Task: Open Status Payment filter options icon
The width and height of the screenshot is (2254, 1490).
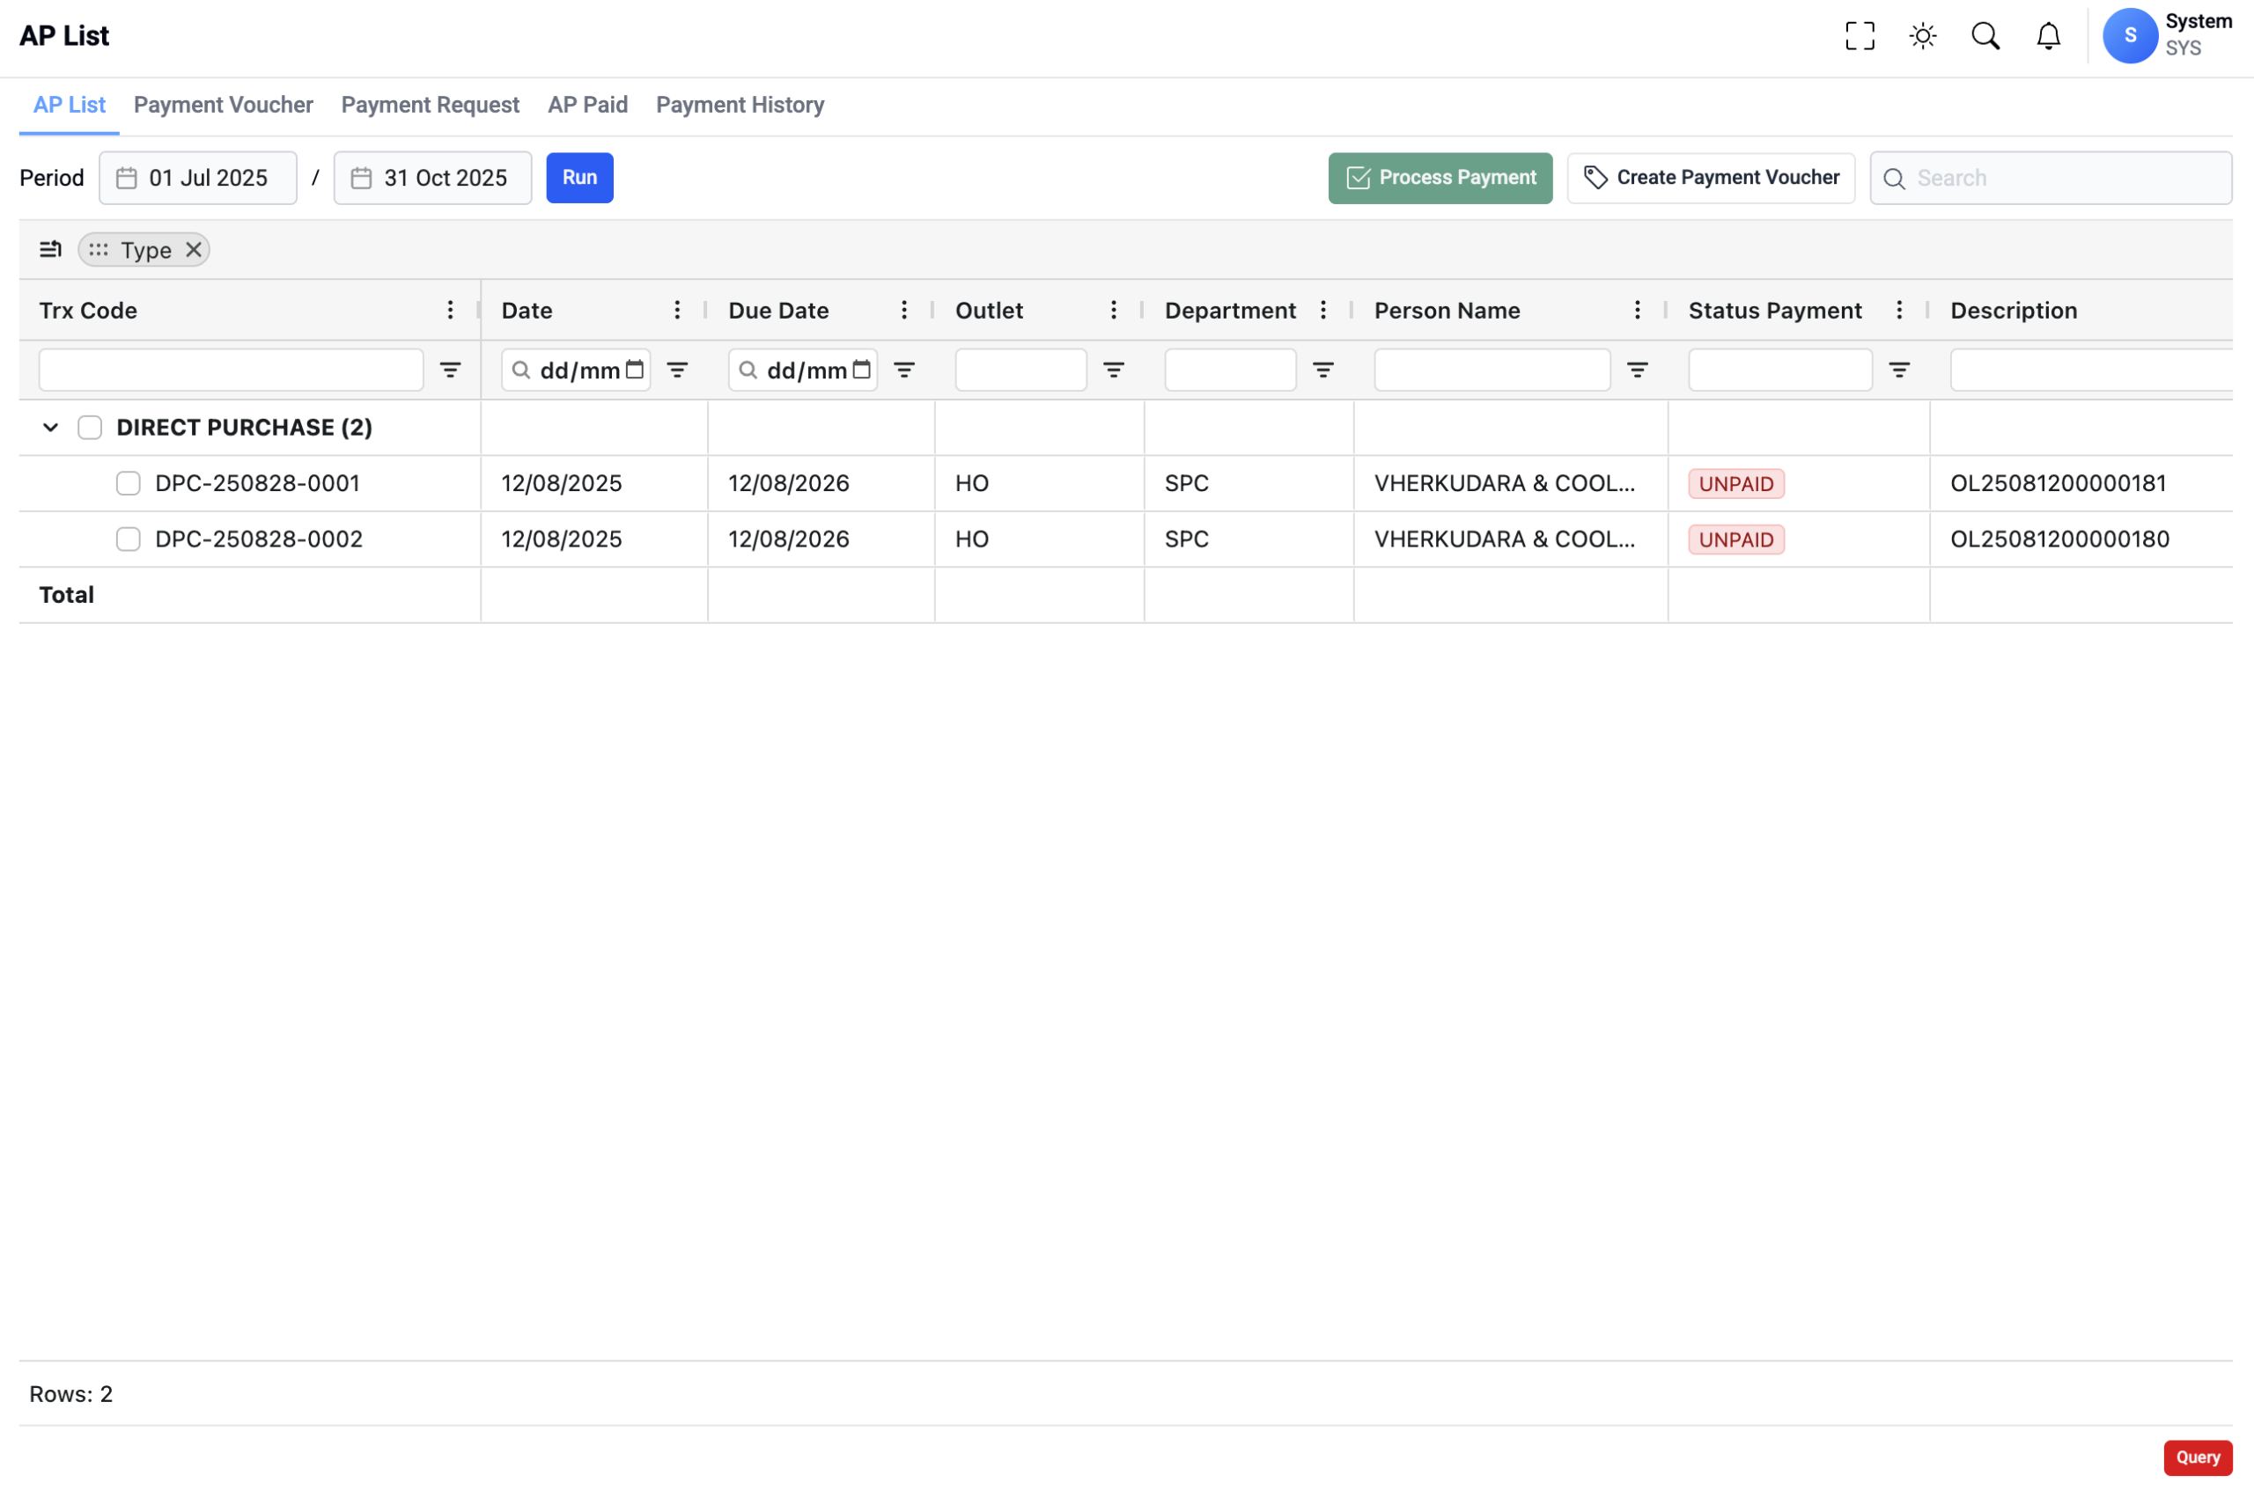Action: (1898, 370)
